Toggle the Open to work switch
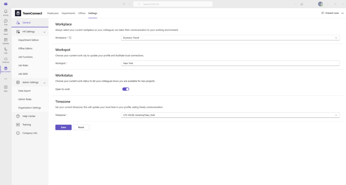The image size is (346, 185). tap(126, 89)
